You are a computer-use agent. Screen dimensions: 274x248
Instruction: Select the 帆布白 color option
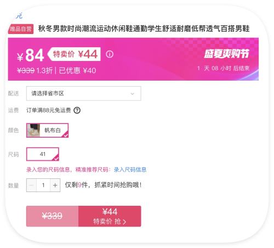click(x=47, y=130)
